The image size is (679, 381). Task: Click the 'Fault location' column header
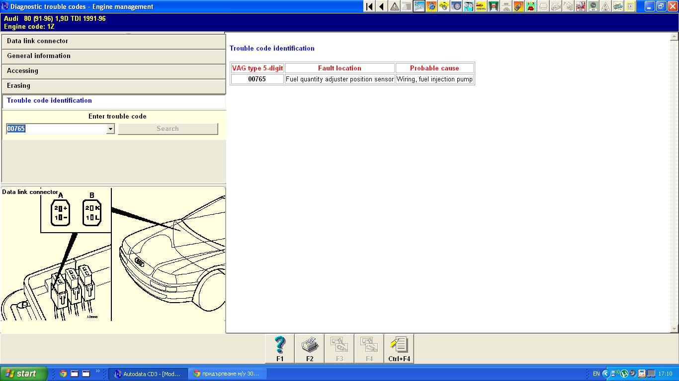click(x=339, y=68)
